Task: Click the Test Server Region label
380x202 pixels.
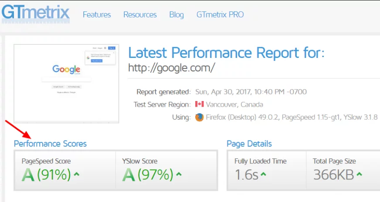Action: (162, 104)
